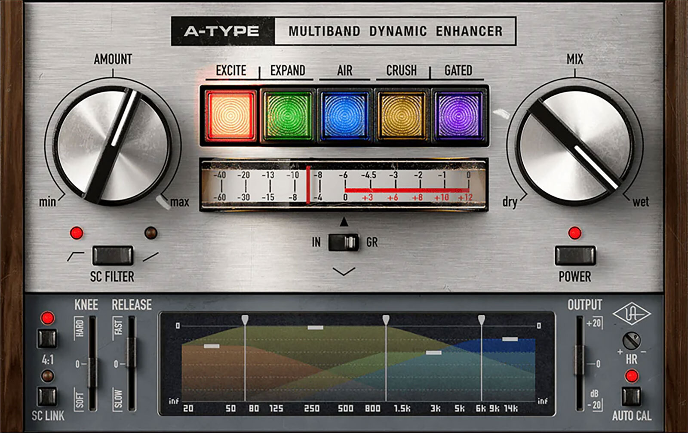688x433 pixels.
Task: Toggle the SC LINK button
Action: click(x=47, y=396)
